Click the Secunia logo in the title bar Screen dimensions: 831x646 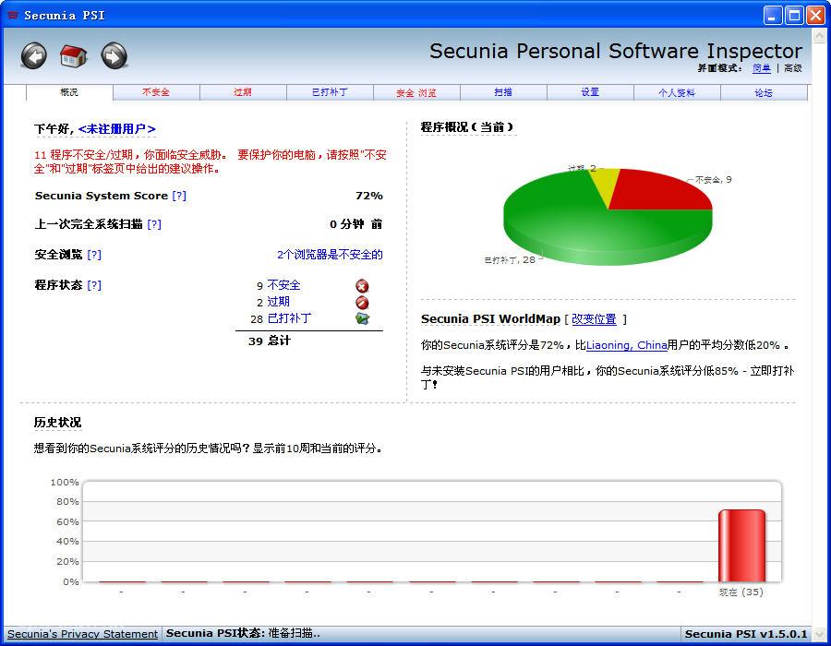(x=12, y=15)
